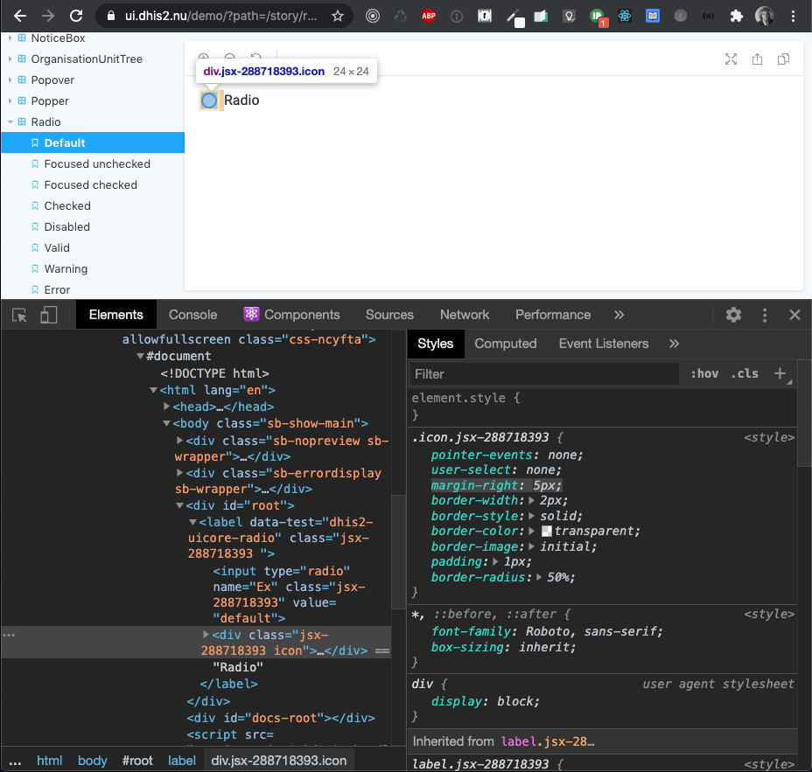
Task: Open the Checked radio story
Action: (68, 205)
